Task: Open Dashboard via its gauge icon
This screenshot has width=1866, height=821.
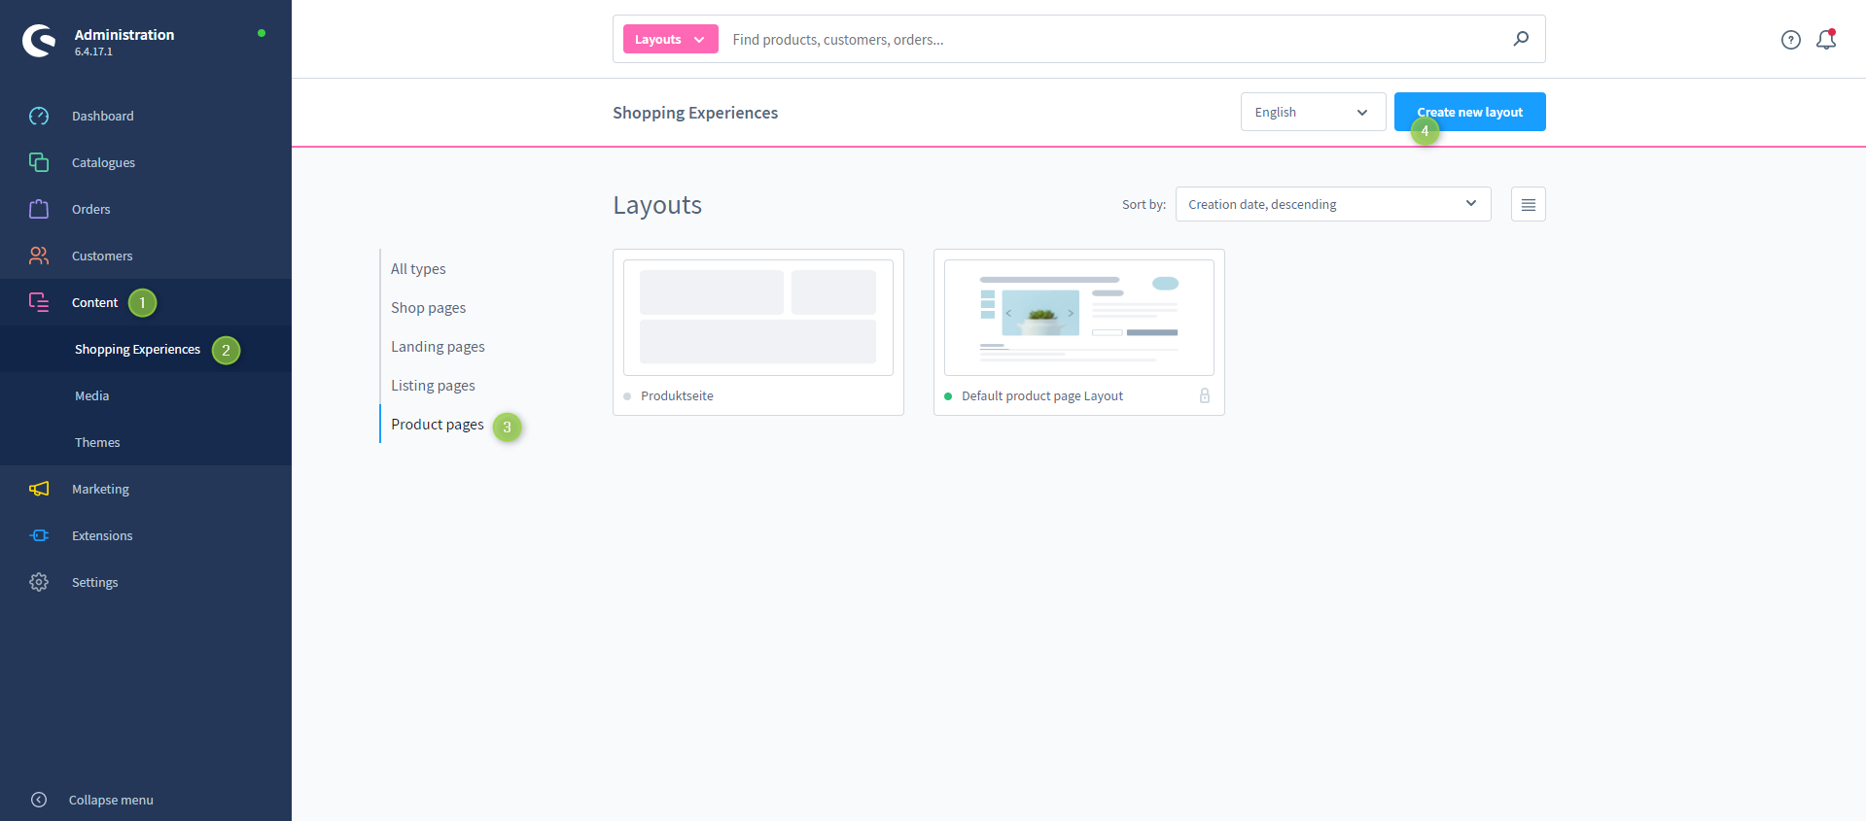Action: (39, 116)
